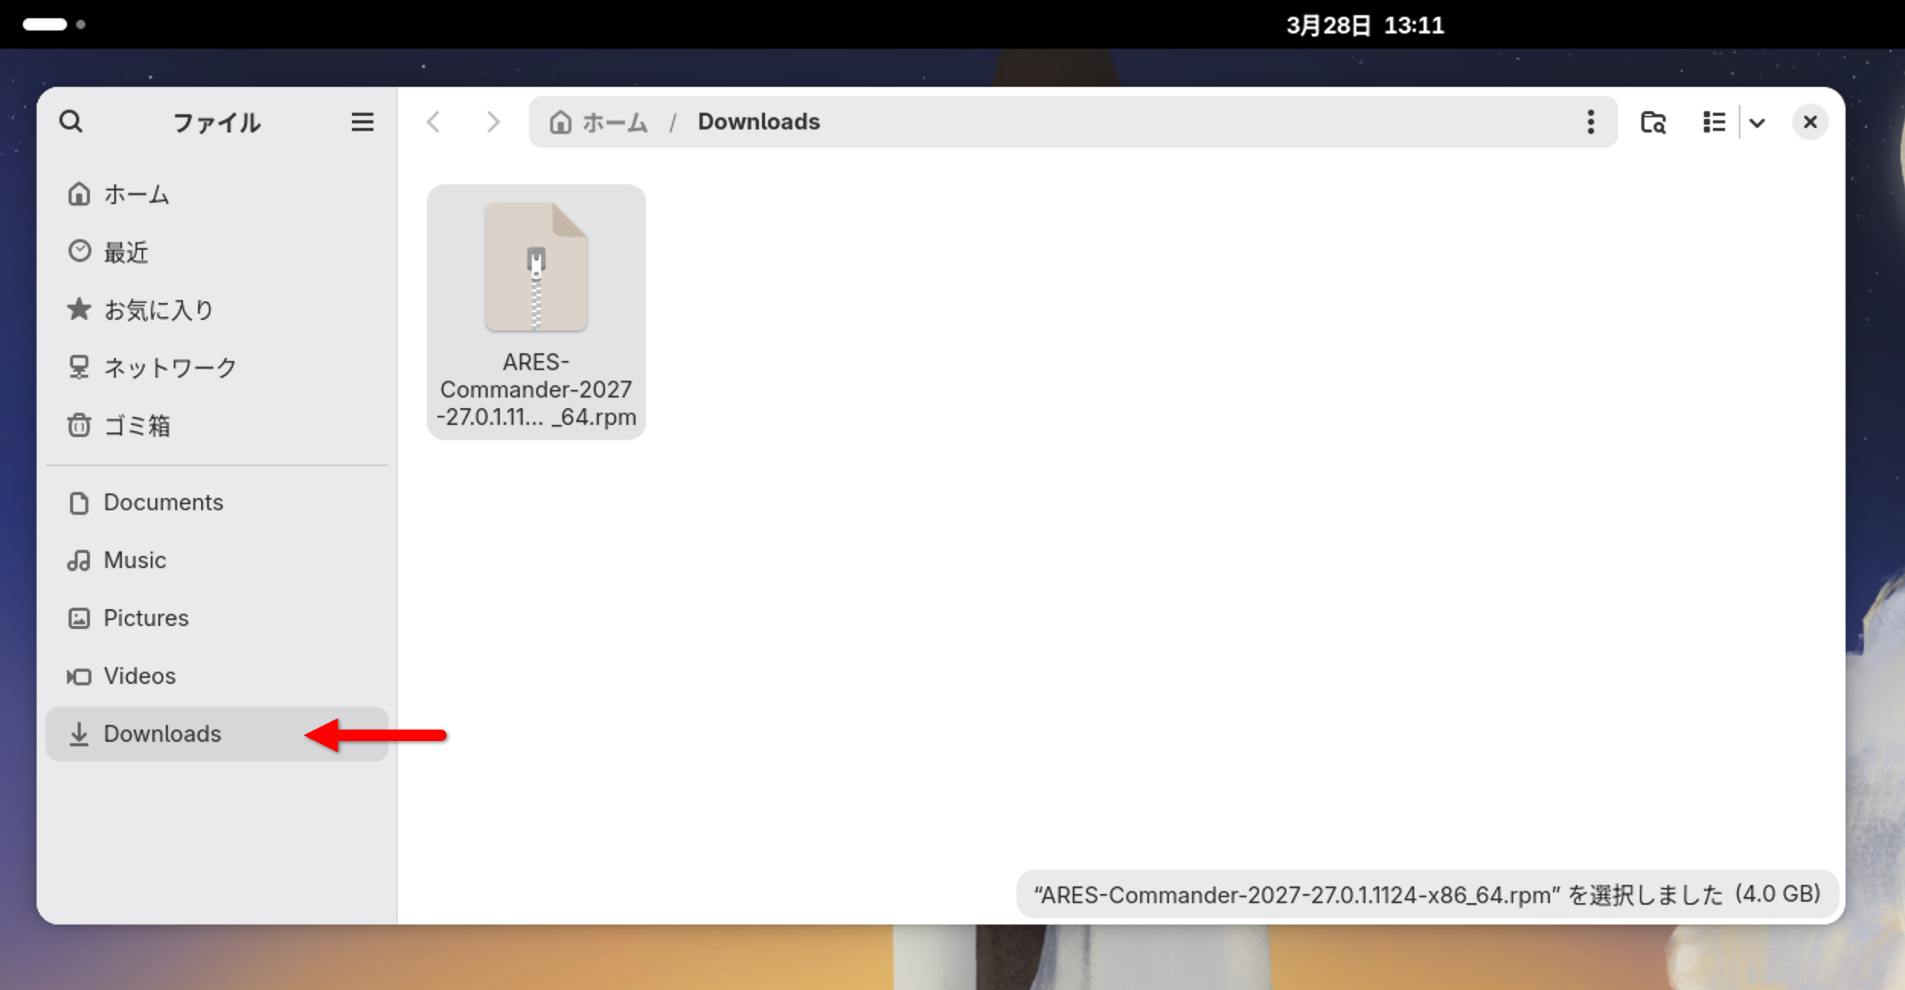1905x990 pixels.
Task: Open Music folder in sidebar
Action: (135, 560)
